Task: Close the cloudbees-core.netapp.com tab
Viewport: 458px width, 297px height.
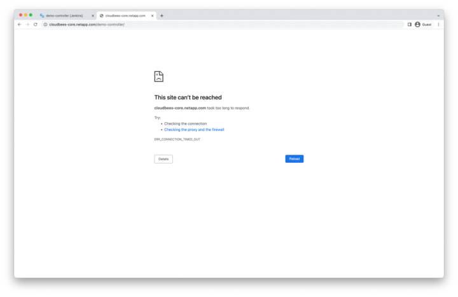Action: pyautogui.click(x=152, y=15)
